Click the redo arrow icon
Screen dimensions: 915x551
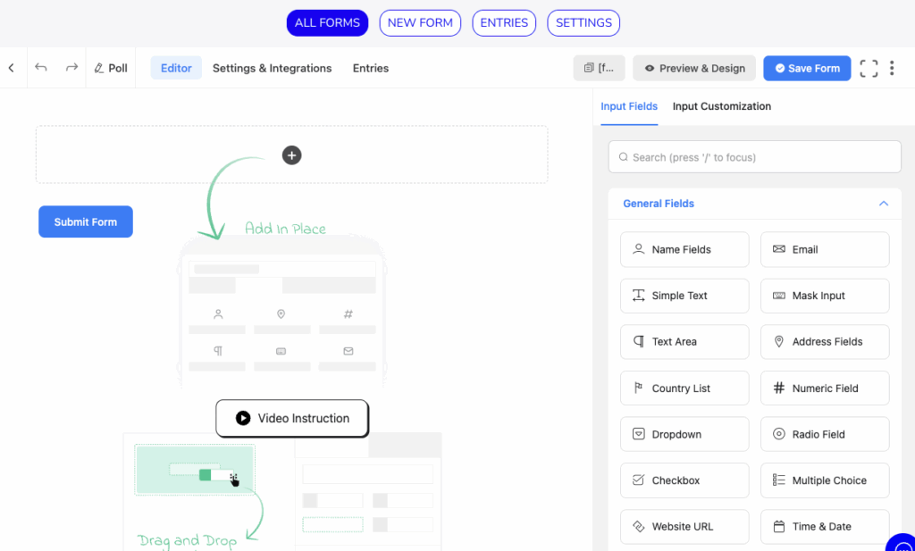click(x=71, y=68)
